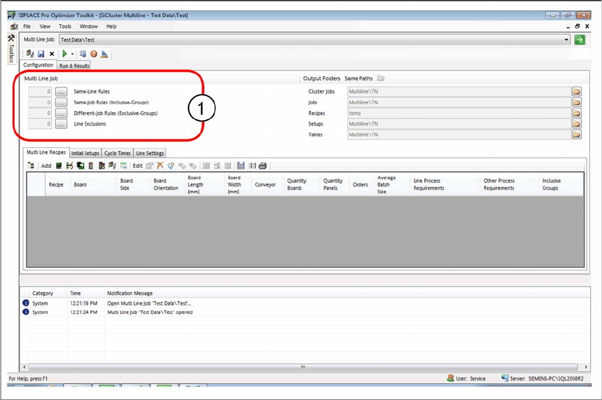Open the Window menu

click(88, 27)
